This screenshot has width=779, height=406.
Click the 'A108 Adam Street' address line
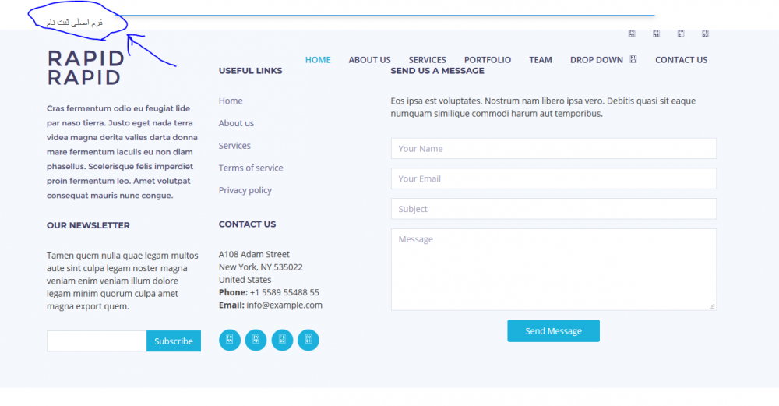254,255
